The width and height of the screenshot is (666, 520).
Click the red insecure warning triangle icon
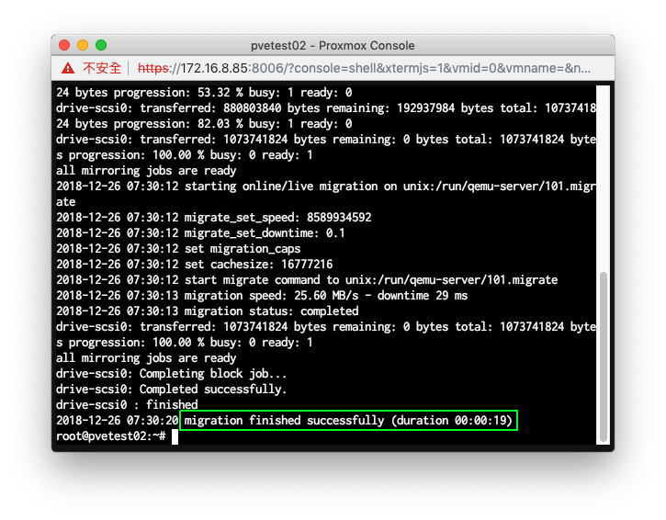coord(68,68)
